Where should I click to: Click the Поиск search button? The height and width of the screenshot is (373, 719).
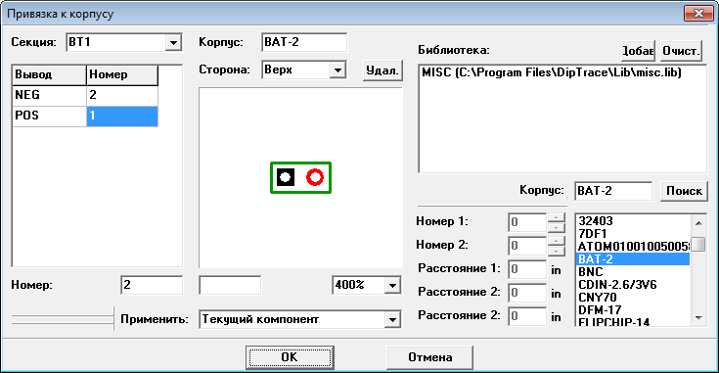(x=684, y=191)
